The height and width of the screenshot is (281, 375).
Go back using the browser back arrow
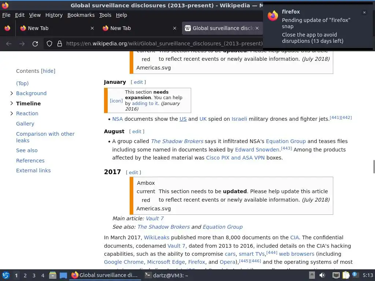[9, 44]
